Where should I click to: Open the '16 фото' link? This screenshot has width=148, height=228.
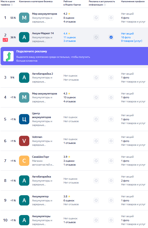tap(126, 37)
